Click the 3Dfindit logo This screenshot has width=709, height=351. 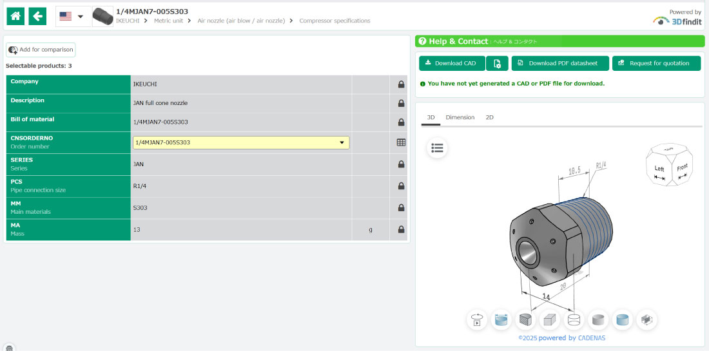677,21
